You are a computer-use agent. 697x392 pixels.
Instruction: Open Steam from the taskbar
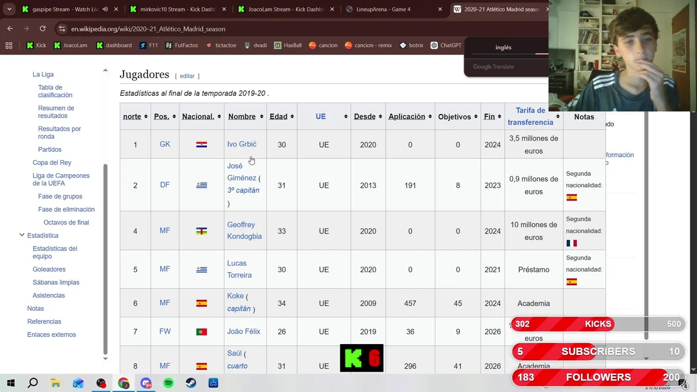191,383
